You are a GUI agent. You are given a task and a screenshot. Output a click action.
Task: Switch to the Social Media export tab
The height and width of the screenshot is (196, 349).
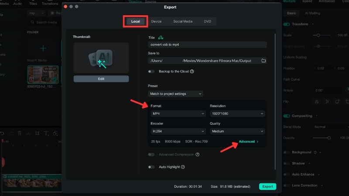183,21
